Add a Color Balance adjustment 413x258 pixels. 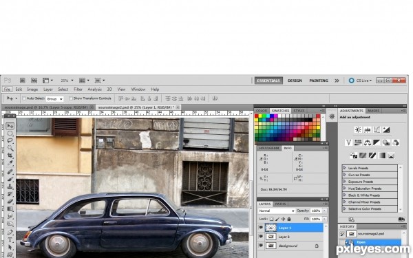(x=368, y=142)
